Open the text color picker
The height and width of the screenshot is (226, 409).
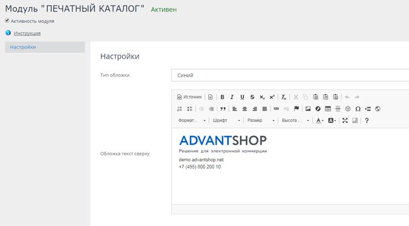tap(320, 120)
